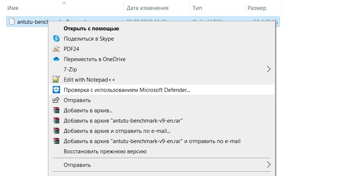Click the Microsoft Defender shield icon
Image resolution: width=352 pixels, height=176 pixels.
click(56, 90)
